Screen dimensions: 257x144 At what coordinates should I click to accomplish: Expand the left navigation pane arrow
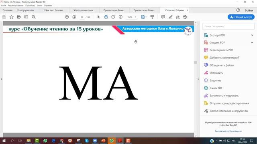coord(1,79)
